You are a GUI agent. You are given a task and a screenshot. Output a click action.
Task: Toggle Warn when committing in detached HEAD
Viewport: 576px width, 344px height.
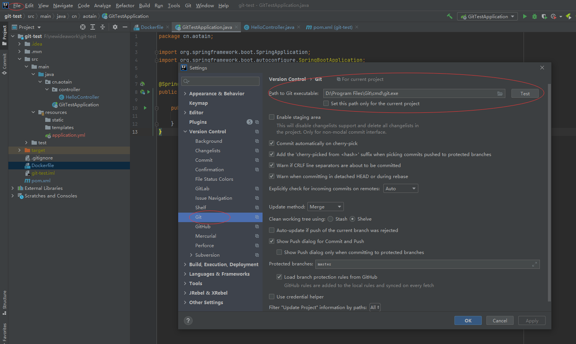[x=272, y=176]
